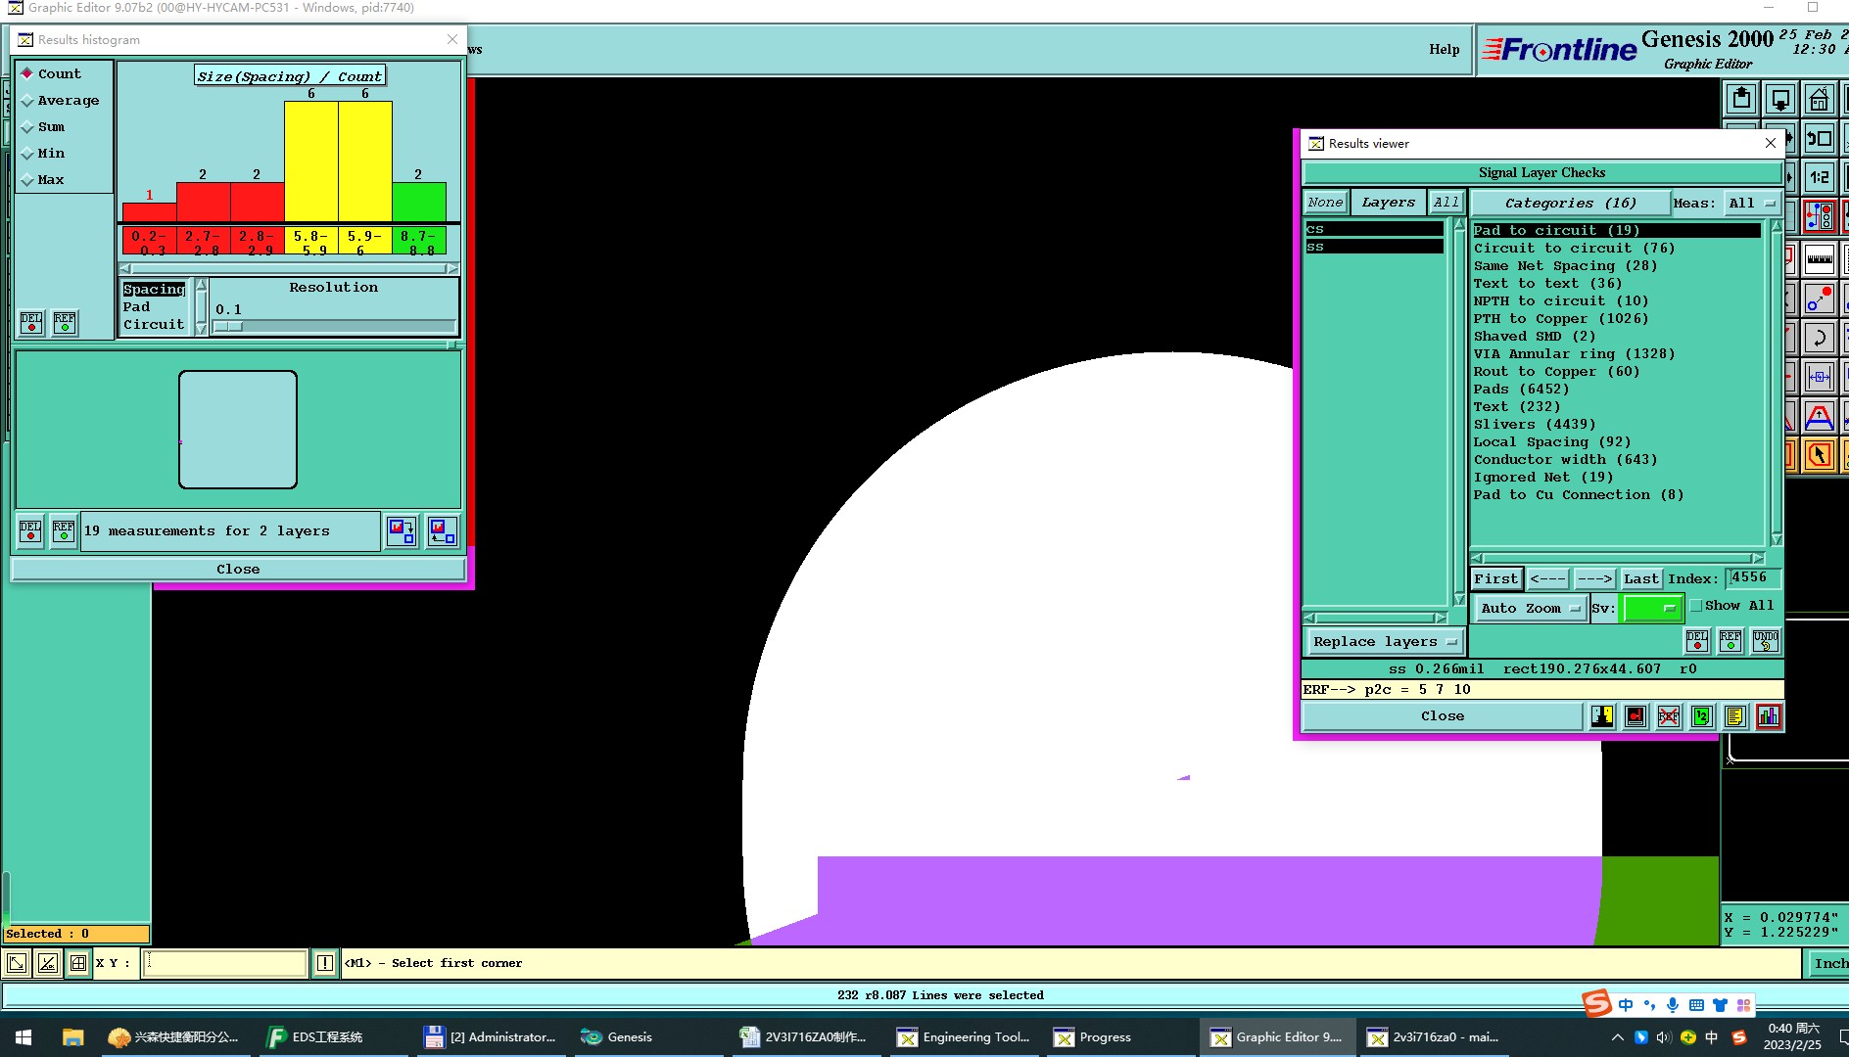Open the Inch units selector
Image resolution: width=1849 pixels, height=1057 pixels.
tap(1827, 964)
